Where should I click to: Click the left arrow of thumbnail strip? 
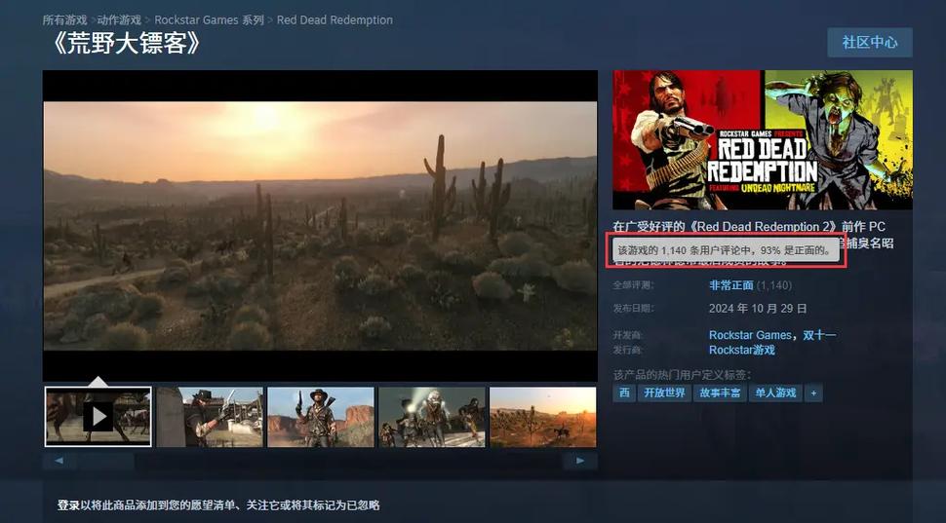(x=59, y=461)
